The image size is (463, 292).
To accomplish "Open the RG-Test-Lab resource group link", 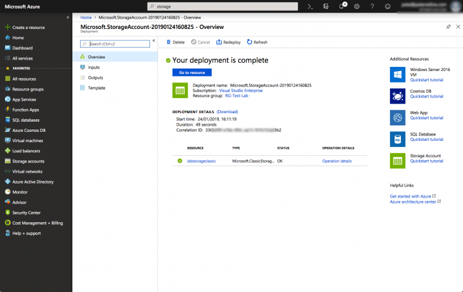I will [x=236, y=96].
